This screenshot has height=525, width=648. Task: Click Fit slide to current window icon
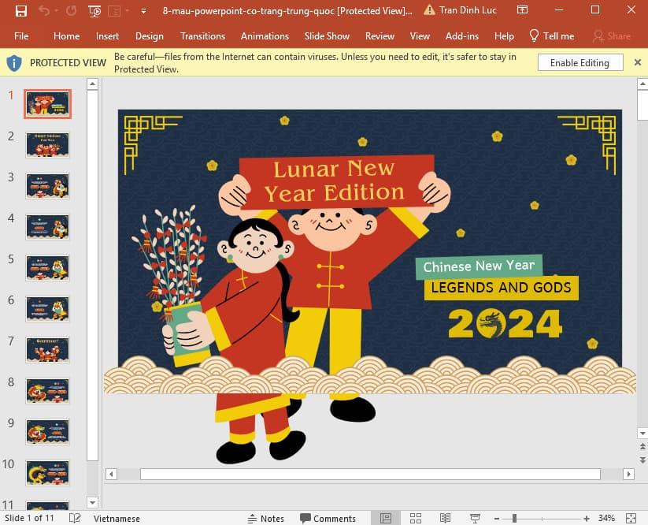(x=632, y=518)
